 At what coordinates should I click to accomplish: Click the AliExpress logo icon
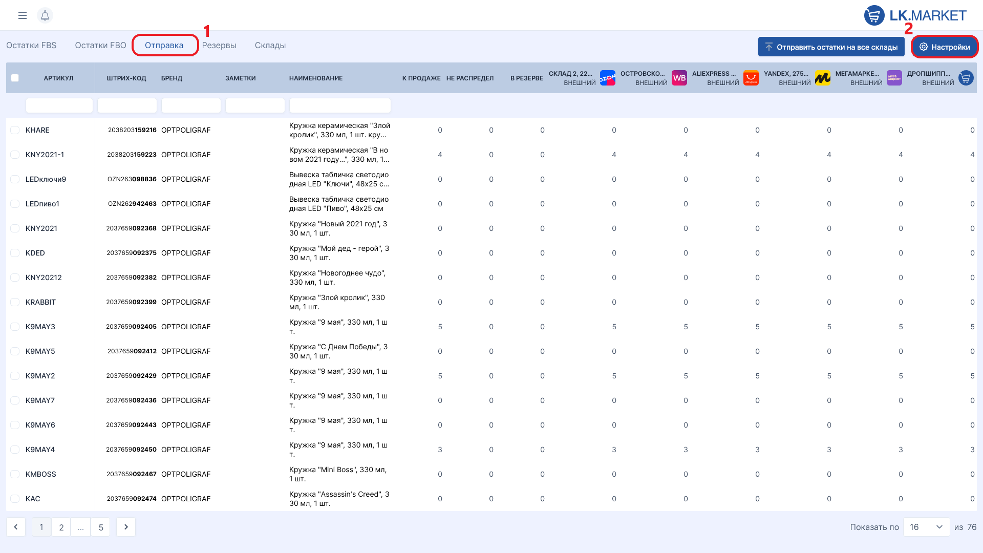point(751,78)
